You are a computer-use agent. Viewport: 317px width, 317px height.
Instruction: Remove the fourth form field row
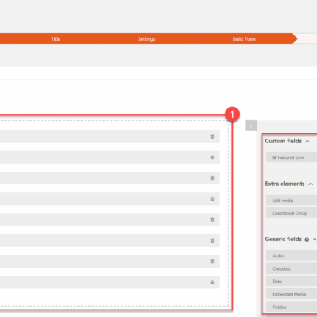[x=212, y=199]
